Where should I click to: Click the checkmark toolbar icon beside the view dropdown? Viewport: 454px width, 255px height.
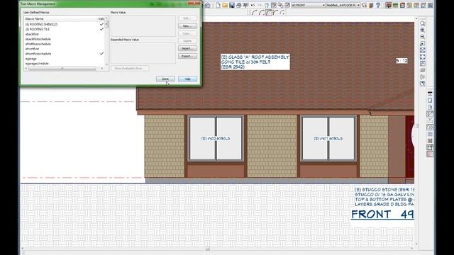click(287, 5)
